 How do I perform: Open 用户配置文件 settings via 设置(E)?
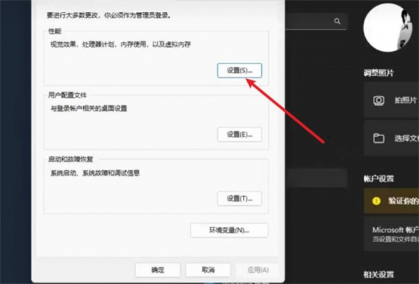[239, 134]
